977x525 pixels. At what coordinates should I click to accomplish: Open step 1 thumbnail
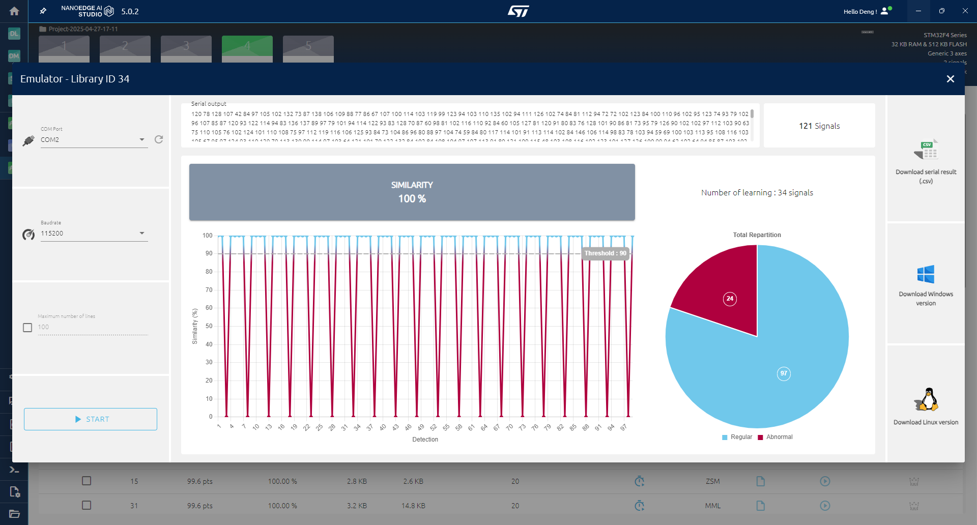pyautogui.click(x=64, y=49)
